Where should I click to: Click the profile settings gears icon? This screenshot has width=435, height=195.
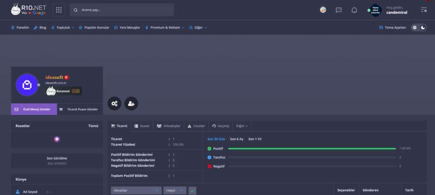click(x=114, y=103)
